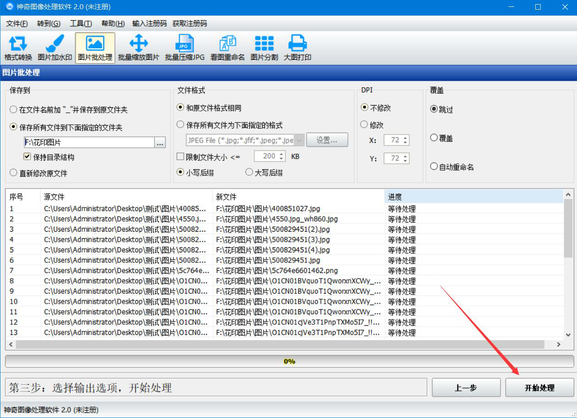Click the 序号 column header
The width and height of the screenshot is (577, 418).
point(23,197)
